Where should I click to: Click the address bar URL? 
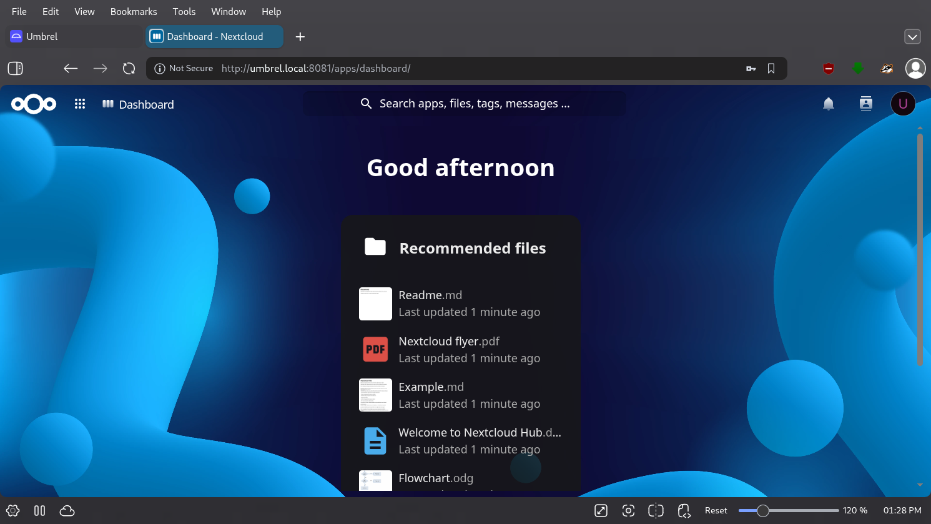(x=316, y=69)
